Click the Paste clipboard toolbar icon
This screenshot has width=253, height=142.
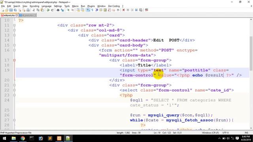click(x=42, y=10)
